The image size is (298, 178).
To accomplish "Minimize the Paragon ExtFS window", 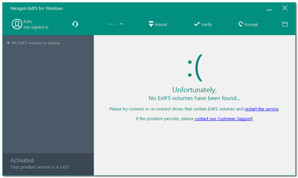I will pos(269,9).
